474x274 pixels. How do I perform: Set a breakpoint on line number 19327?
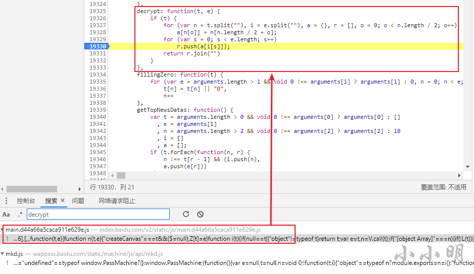click(x=98, y=25)
